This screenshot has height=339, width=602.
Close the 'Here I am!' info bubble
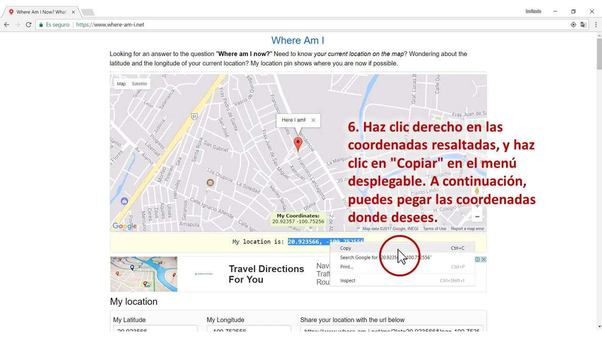tap(313, 120)
